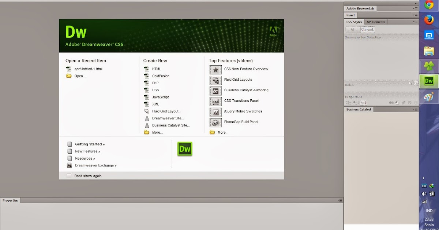Image resolution: width=439 pixels, height=230 pixels.
Task: Click the large Dw logo tile in welcome screen
Action: point(185,149)
